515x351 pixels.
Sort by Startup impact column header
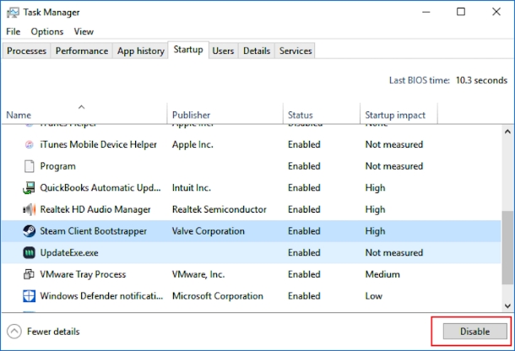(x=395, y=115)
